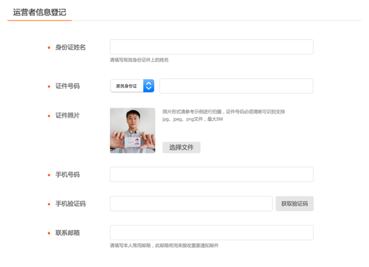This screenshot has height=267, width=369.
Task: Select the 运营者信息登记 tab heading
Action: pos(40,13)
